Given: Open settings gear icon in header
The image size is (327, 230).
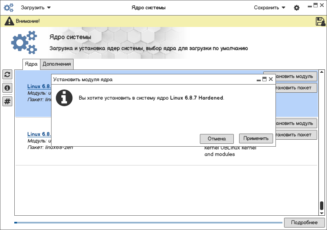Looking at the screenshot, I should point(297,8).
